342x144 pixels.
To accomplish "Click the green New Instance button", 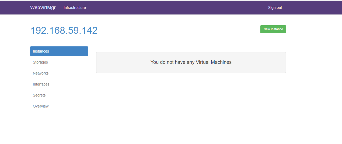I will click(273, 29).
